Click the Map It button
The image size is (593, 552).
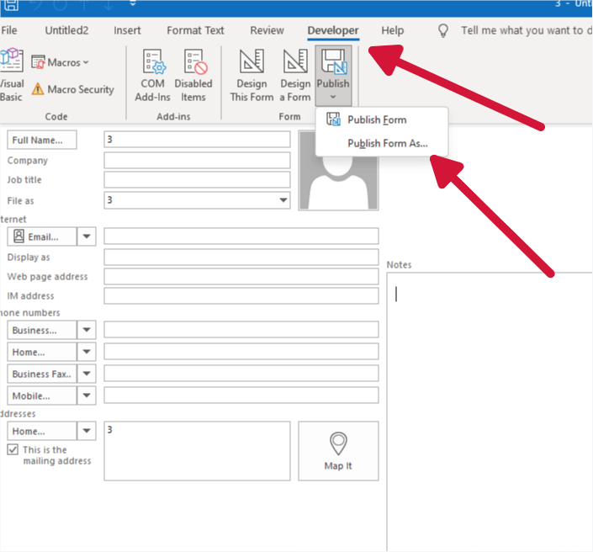tap(338, 451)
